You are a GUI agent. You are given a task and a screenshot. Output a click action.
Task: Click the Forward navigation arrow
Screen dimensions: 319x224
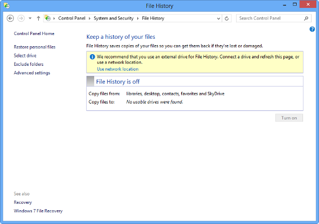21,18
